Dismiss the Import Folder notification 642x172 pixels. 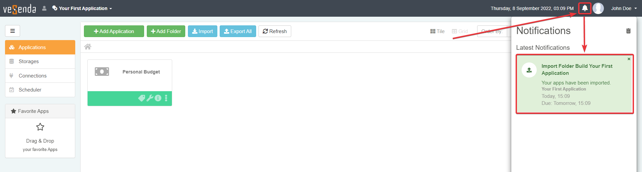pyautogui.click(x=629, y=59)
